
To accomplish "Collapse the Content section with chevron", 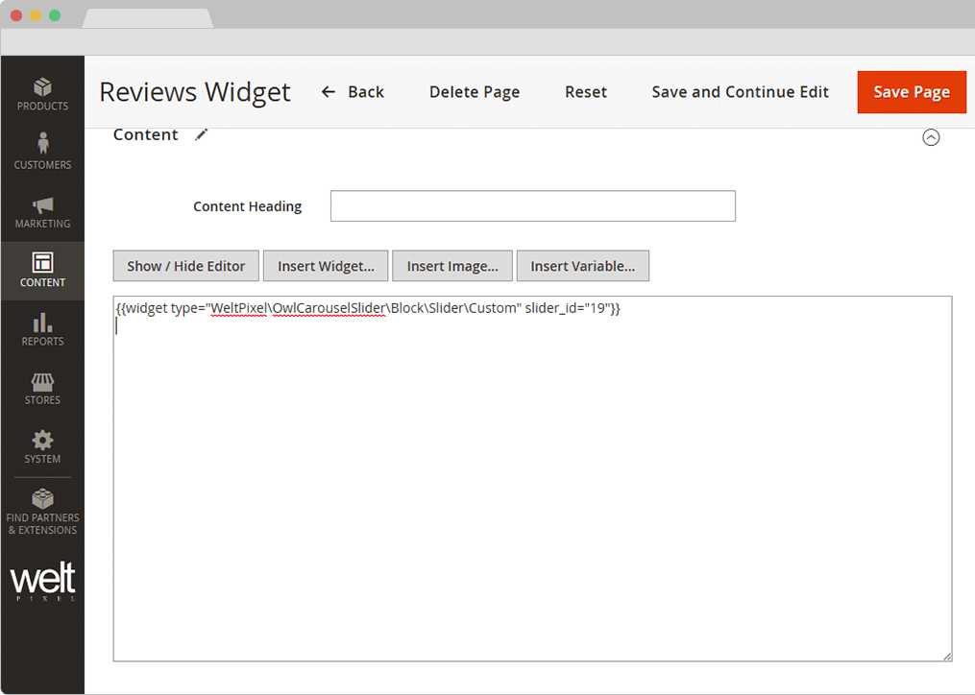I will point(930,137).
